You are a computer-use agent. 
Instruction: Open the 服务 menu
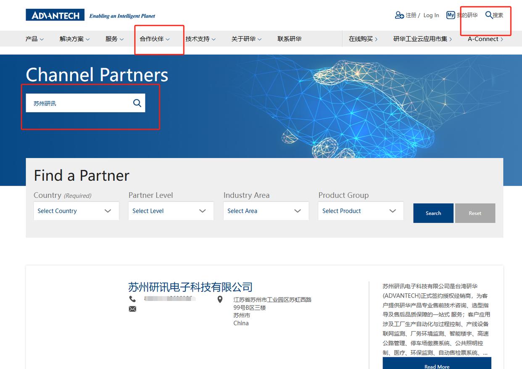point(115,39)
